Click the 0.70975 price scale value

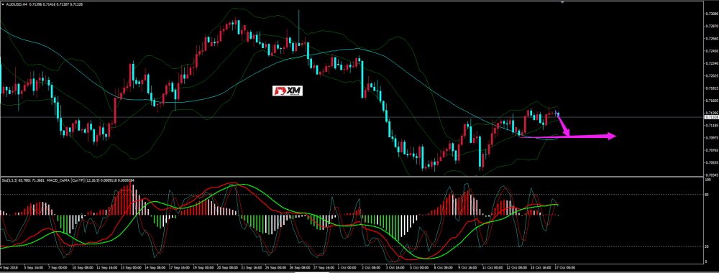711,137
